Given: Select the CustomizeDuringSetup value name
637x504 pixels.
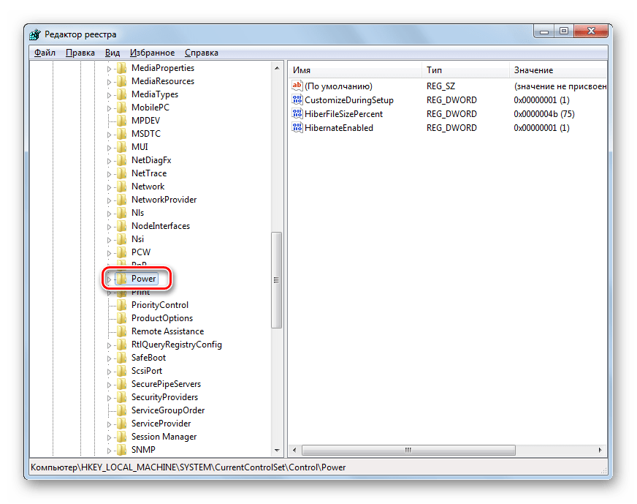Looking at the screenshot, I should click(x=349, y=100).
